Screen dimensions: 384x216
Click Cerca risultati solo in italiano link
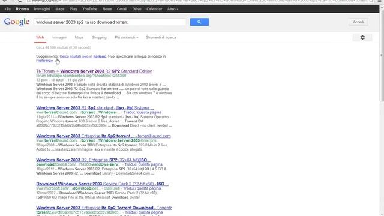click(x=83, y=56)
